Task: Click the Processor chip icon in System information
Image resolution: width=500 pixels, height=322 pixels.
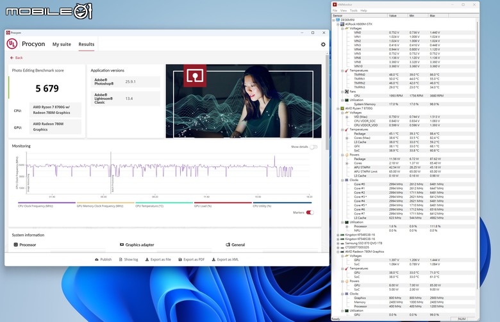Action: [x=15, y=245]
